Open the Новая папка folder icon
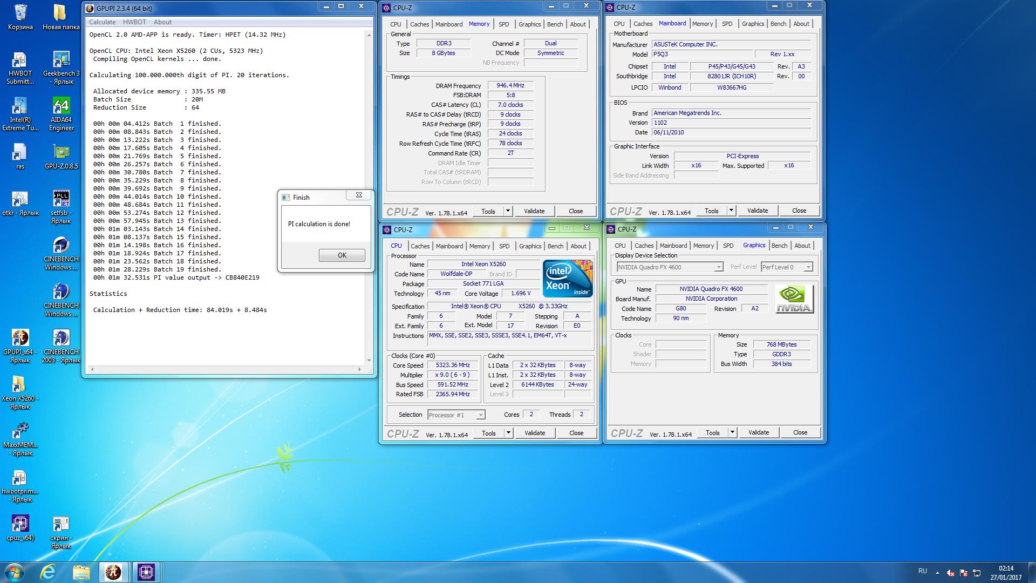 (x=60, y=17)
